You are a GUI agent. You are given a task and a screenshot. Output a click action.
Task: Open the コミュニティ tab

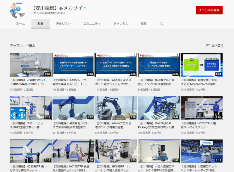pos(92,24)
